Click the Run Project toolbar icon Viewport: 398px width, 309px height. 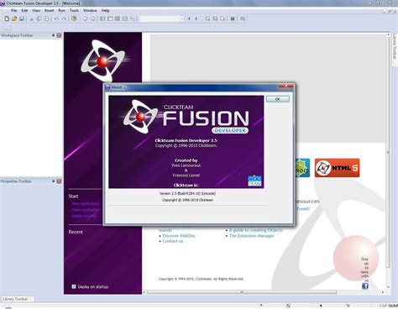click(207, 18)
